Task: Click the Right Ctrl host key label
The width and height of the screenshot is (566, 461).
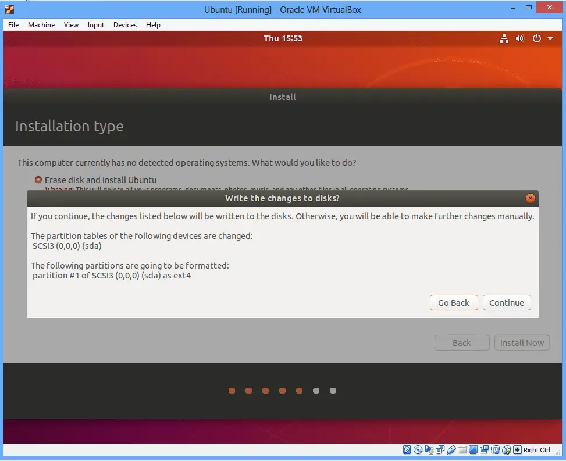Action: tap(537, 450)
